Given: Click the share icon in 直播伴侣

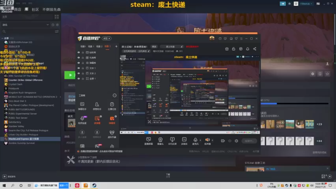Looking at the screenshot, I should [255, 49].
